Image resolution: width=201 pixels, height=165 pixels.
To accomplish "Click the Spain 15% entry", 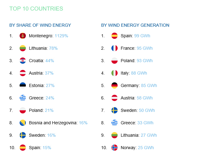I will point(40,148).
